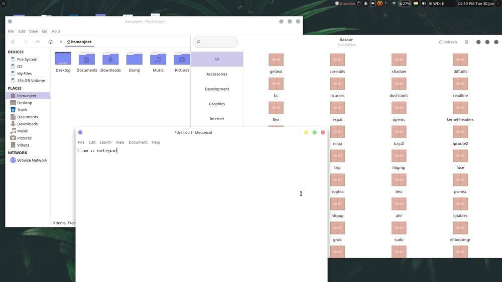Click the back arrow in File Manager
This screenshot has width=502, height=282.
click(x=13, y=42)
